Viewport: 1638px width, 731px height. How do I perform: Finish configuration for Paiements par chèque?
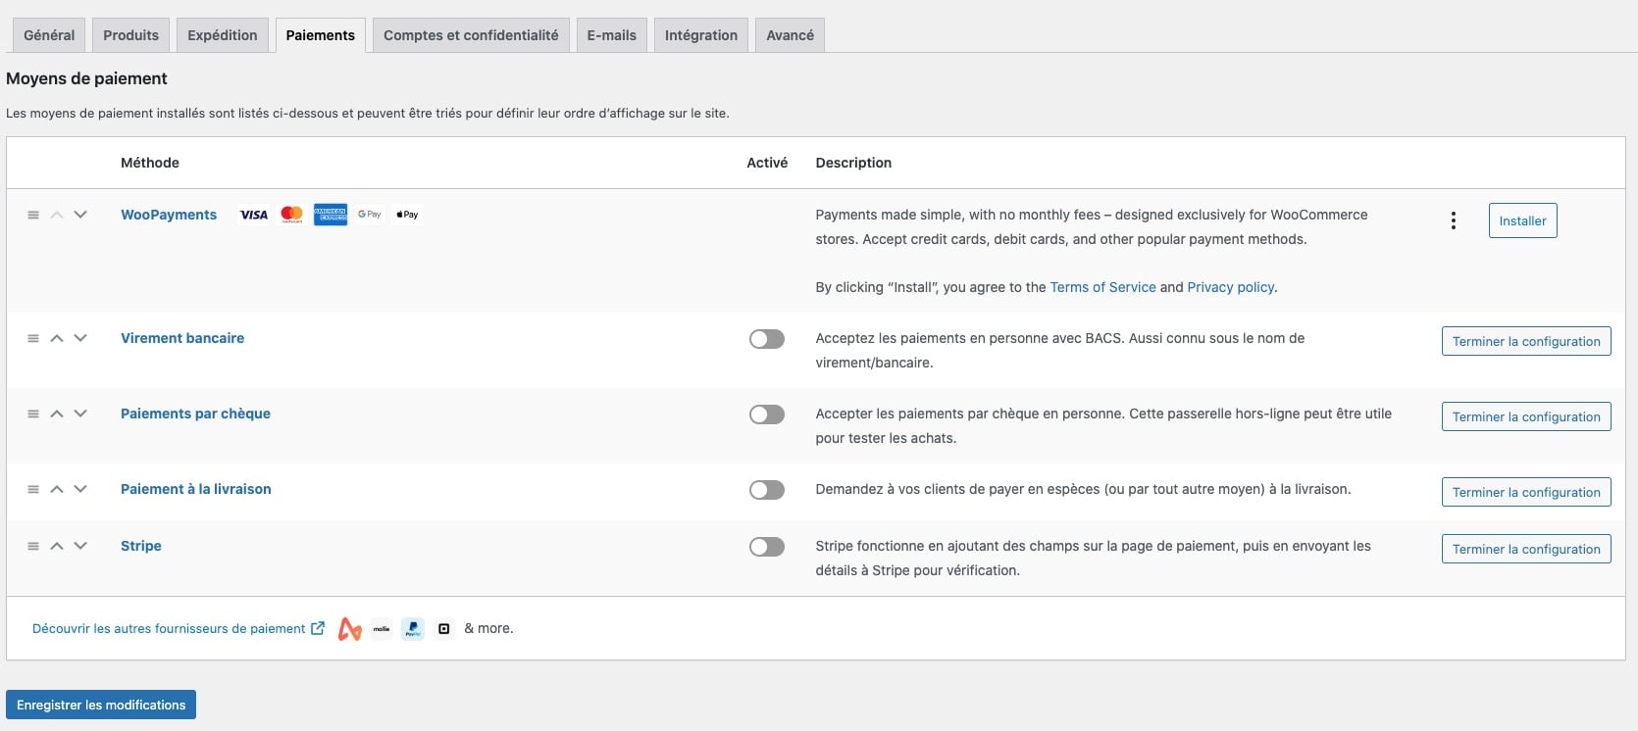pos(1526,416)
